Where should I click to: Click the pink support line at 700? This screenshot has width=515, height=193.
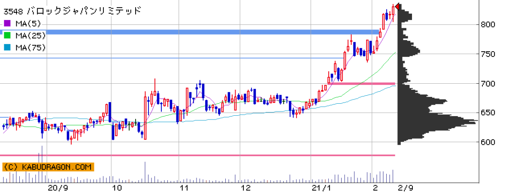361,84
